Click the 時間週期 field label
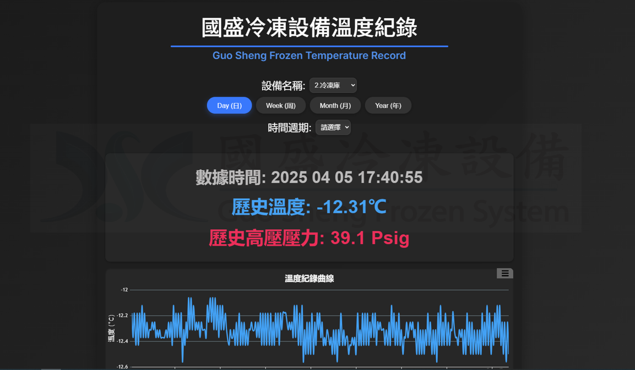The width and height of the screenshot is (635, 370). click(x=289, y=128)
